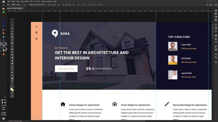
Task: Click John DOE's portrait thumbnail
Action: coord(173,46)
